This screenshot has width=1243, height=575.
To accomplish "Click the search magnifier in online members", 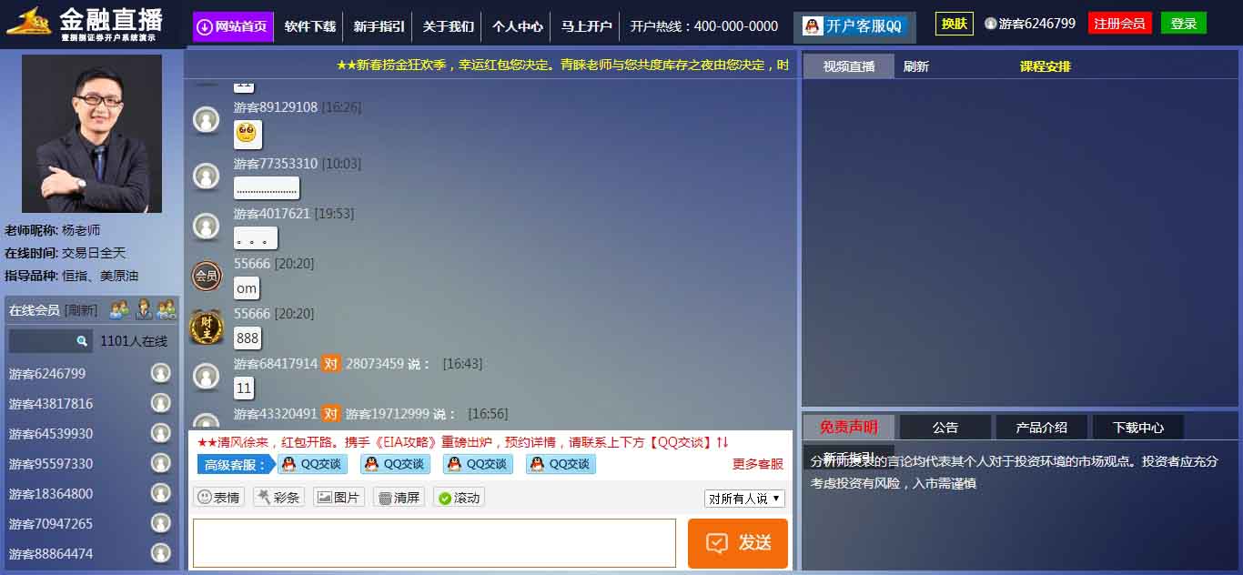I will [82, 341].
